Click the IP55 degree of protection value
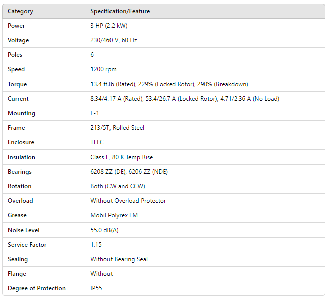The image size is (330, 300). point(96,288)
